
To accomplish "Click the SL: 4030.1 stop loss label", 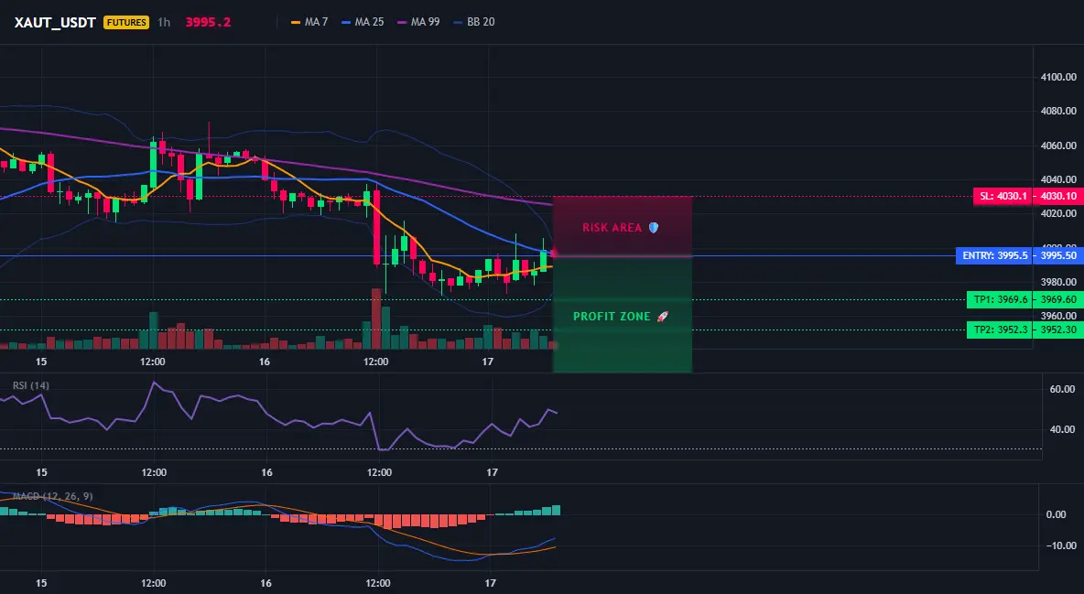I will tap(1003, 197).
